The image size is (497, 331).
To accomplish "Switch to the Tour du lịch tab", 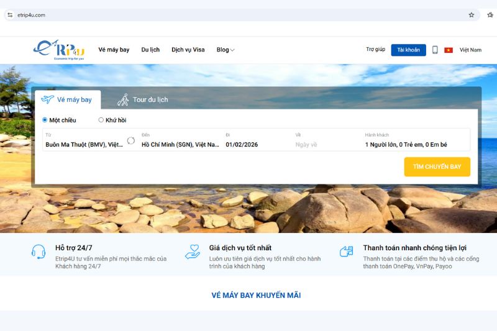I will [x=143, y=99].
